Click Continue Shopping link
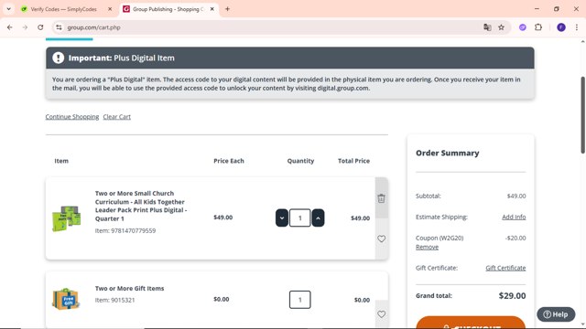Viewport: 586px width, 329px height. tap(72, 117)
